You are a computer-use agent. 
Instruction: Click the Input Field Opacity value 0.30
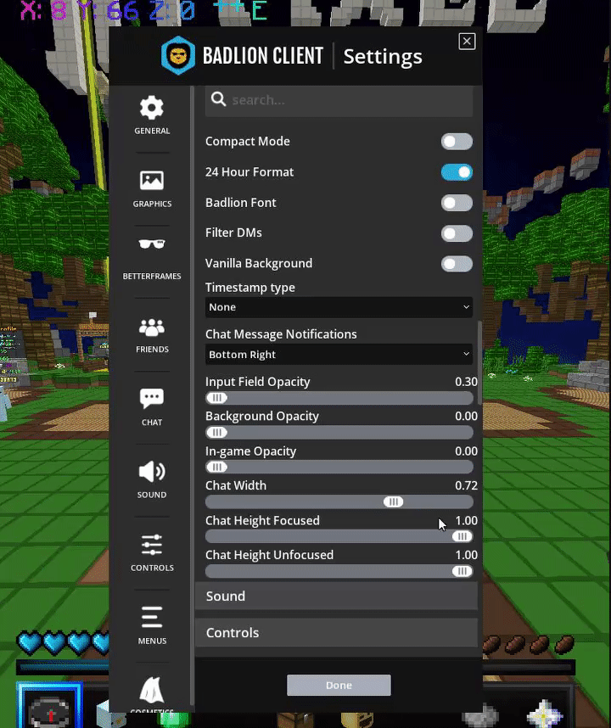[x=466, y=382]
